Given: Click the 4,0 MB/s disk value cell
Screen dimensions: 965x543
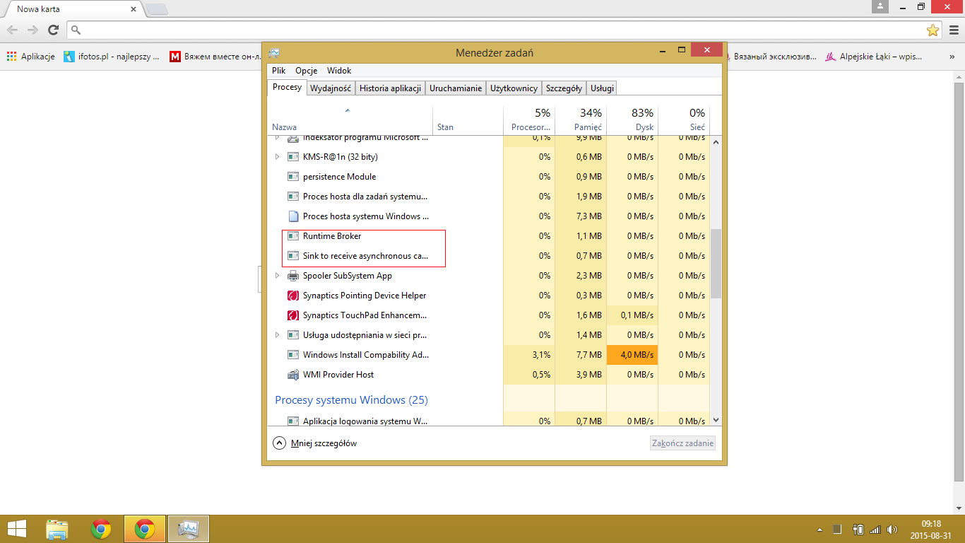Looking at the screenshot, I should (632, 355).
